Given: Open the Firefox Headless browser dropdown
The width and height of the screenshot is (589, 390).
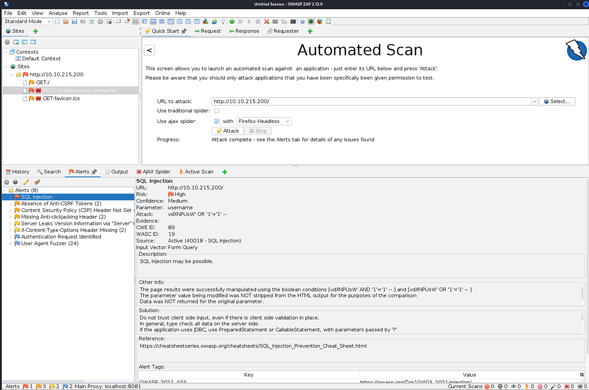Looking at the screenshot, I should pyautogui.click(x=264, y=121).
